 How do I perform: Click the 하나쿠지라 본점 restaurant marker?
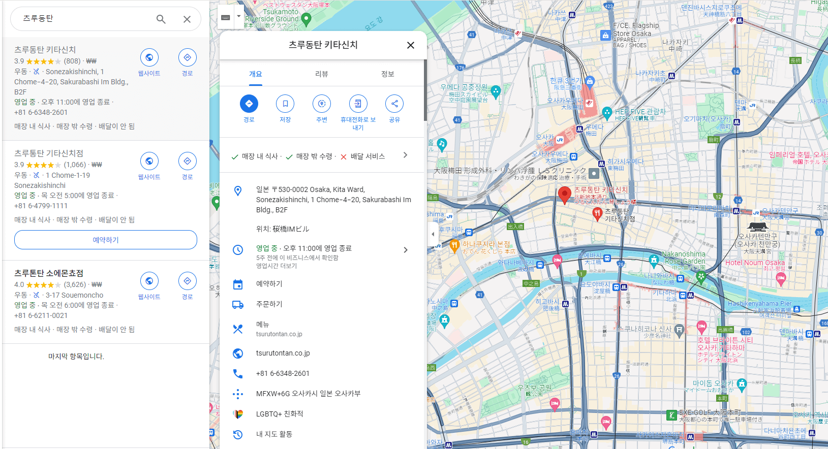tap(454, 246)
